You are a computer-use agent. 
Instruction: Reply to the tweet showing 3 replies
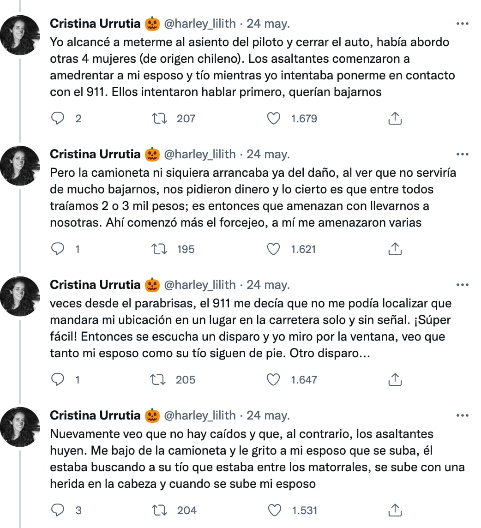coord(58,510)
